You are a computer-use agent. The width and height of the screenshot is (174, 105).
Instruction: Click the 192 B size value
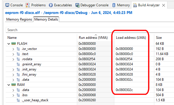point(160,49)
